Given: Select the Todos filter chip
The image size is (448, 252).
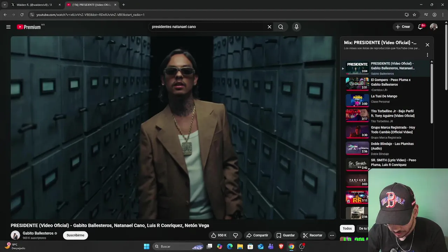Looking at the screenshot, I should tap(347, 229).
